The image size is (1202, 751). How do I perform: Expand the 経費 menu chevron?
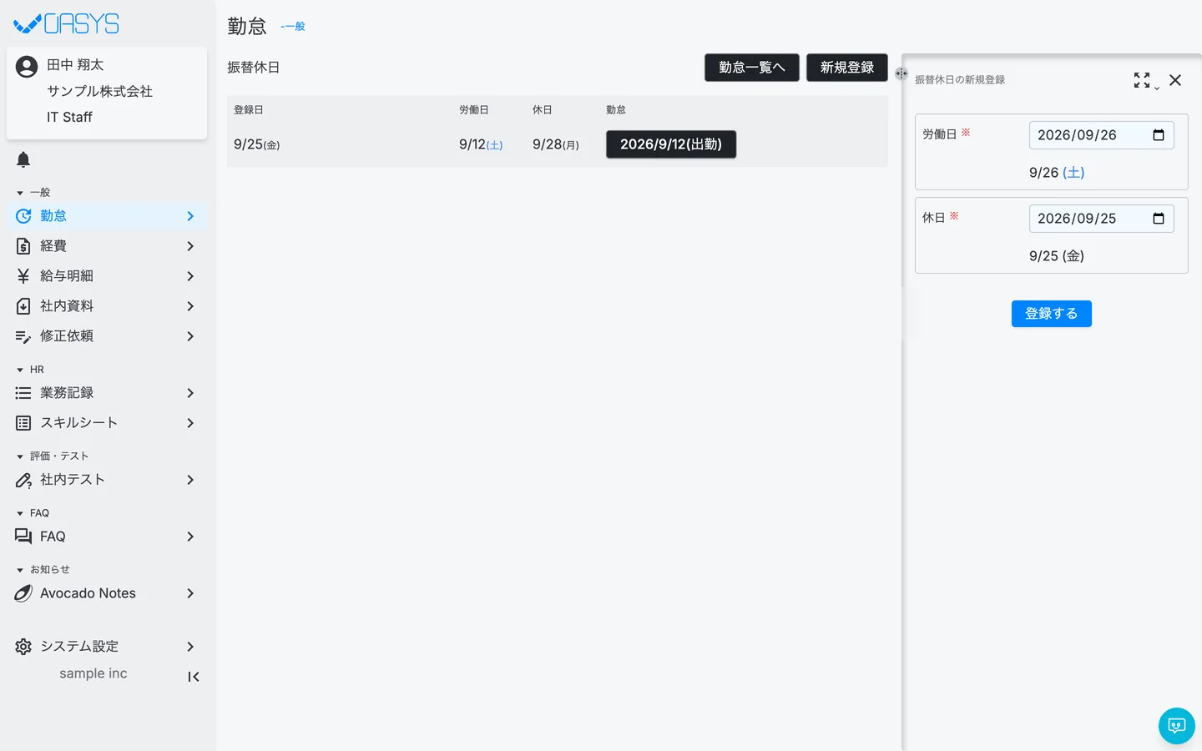click(190, 246)
